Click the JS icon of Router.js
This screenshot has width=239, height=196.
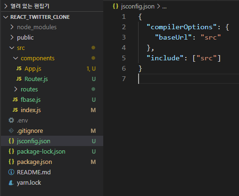[x=19, y=79]
